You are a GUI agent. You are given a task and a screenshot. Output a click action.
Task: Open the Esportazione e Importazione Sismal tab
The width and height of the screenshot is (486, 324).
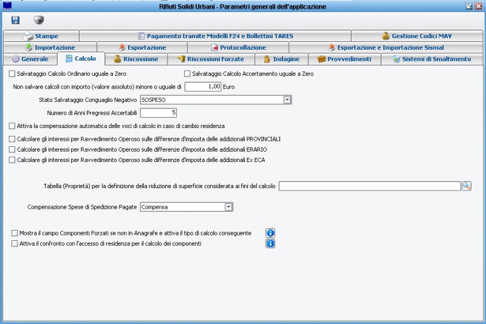[x=386, y=48]
